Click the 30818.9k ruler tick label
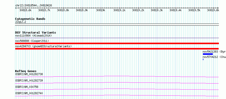The image size is (226, 99). pos(82,10)
